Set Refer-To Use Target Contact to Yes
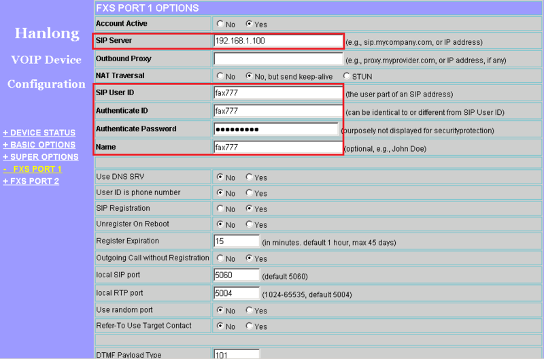 click(249, 326)
